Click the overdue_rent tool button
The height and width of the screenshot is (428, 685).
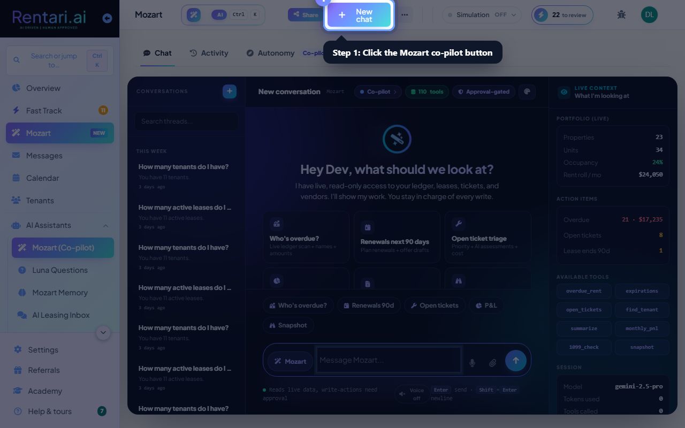[x=584, y=291]
